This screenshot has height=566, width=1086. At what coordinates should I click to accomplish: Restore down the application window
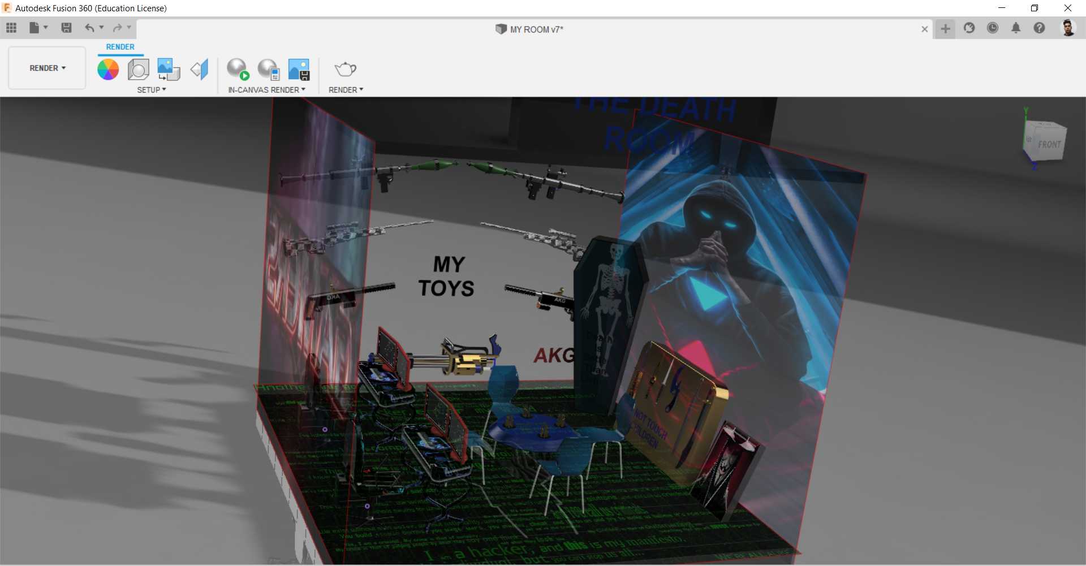coord(1035,8)
